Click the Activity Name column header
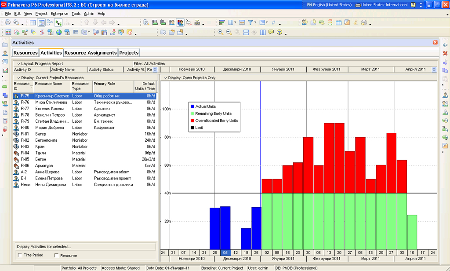450x271 pixels. click(69, 70)
